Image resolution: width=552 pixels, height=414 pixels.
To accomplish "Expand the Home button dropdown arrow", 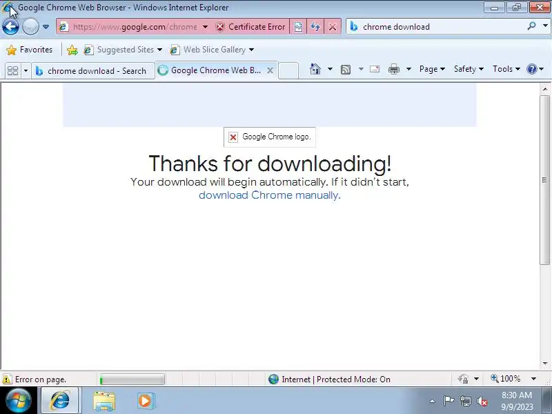I will click(330, 69).
